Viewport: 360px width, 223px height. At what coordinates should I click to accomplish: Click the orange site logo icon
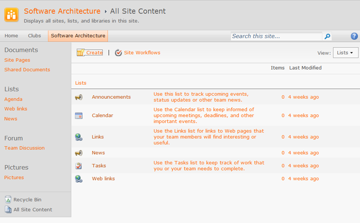(x=11, y=15)
